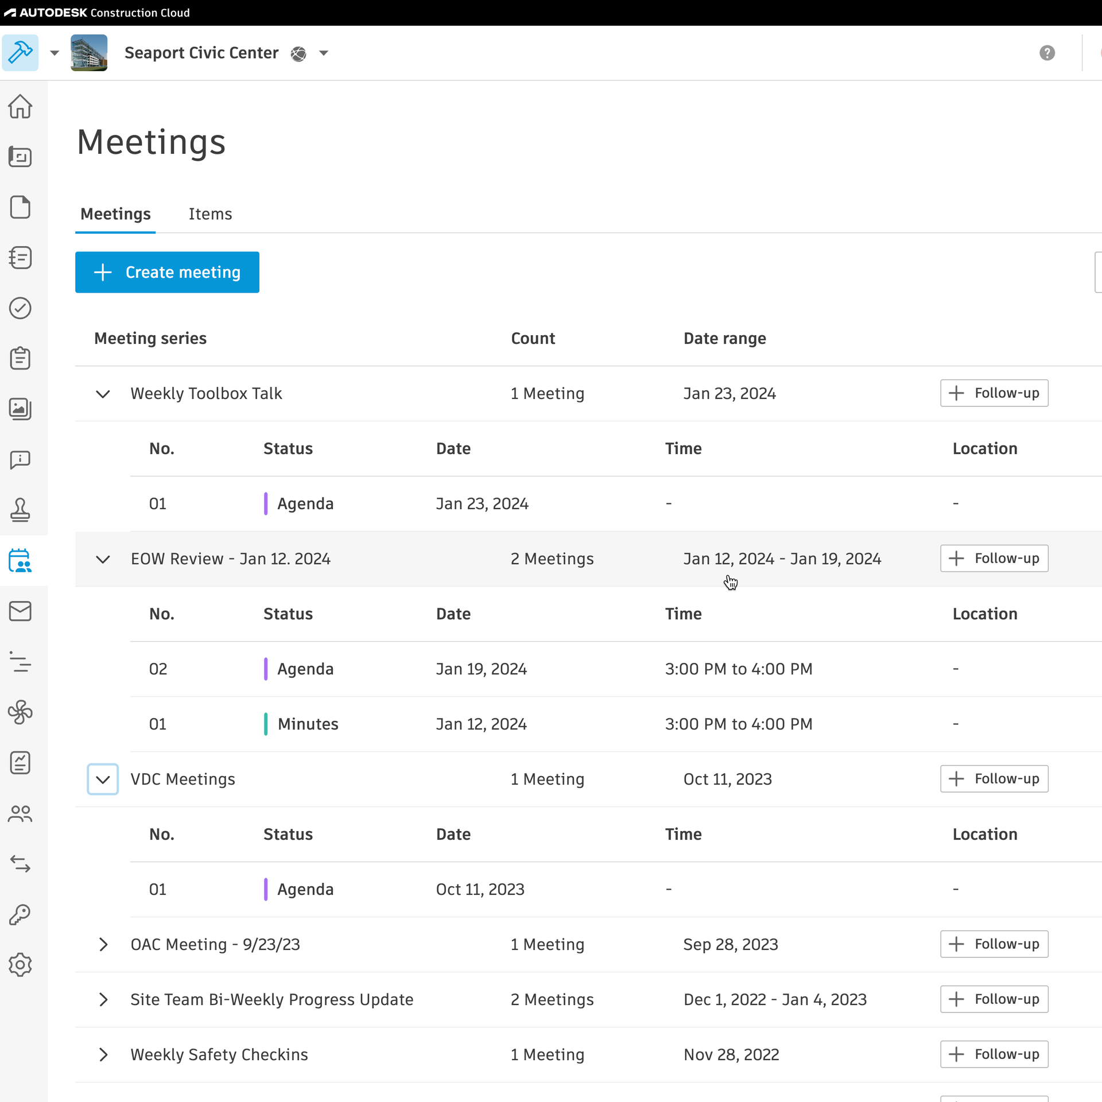Image resolution: width=1102 pixels, height=1102 pixels.
Task: Click the help question mark icon
Action: [1047, 53]
